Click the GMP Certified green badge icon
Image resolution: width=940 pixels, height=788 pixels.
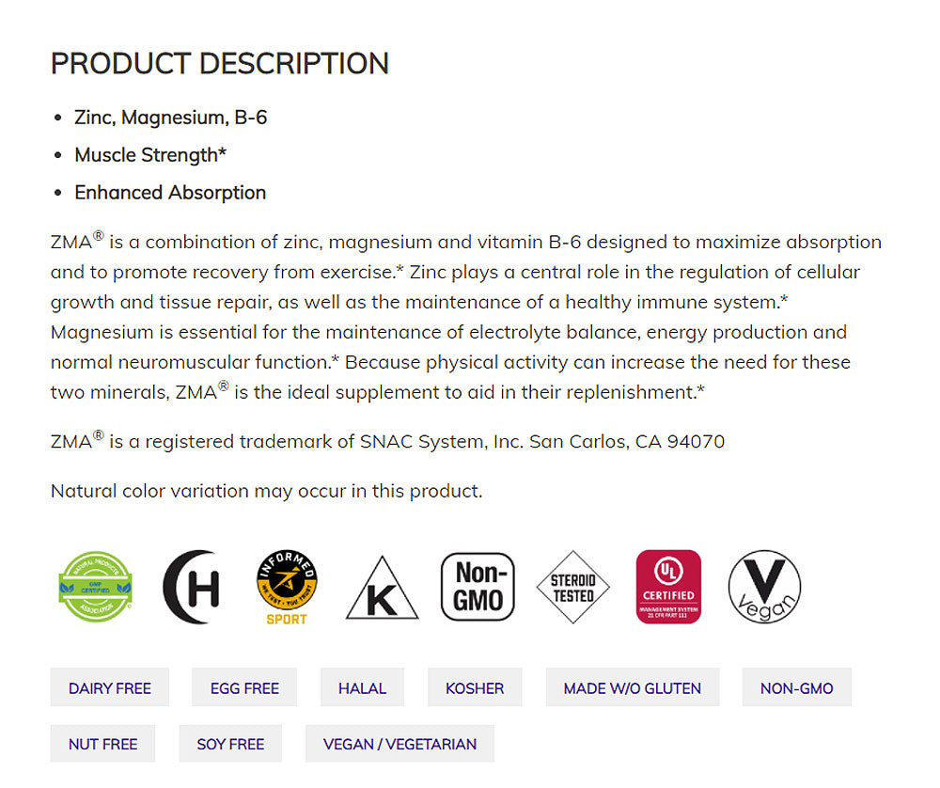point(96,587)
